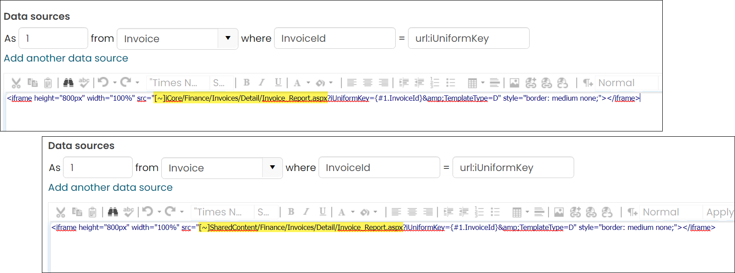
Task: Open font size dropdown in upper editor
Action: (x=223, y=83)
